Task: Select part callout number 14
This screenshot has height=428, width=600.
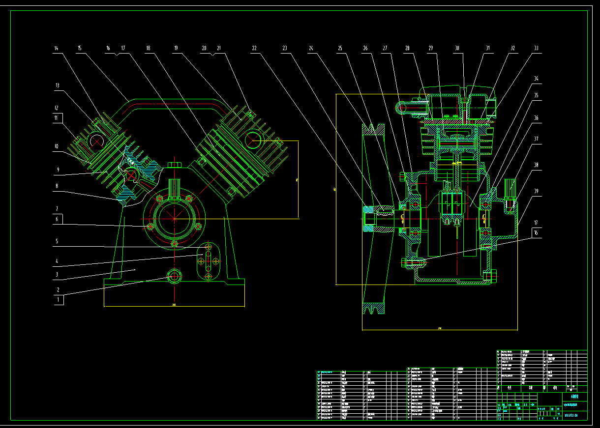Action: [56, 48]
